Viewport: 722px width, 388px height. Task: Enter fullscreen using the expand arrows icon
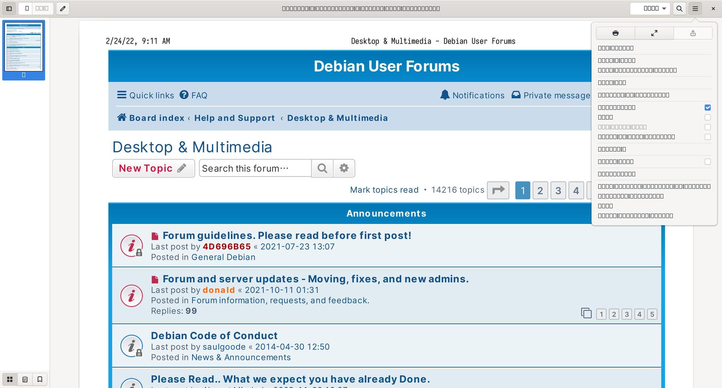coord(654,33)
